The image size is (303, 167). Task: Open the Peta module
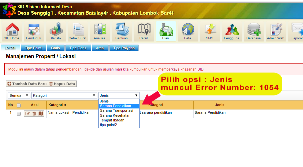click(188, 31)
